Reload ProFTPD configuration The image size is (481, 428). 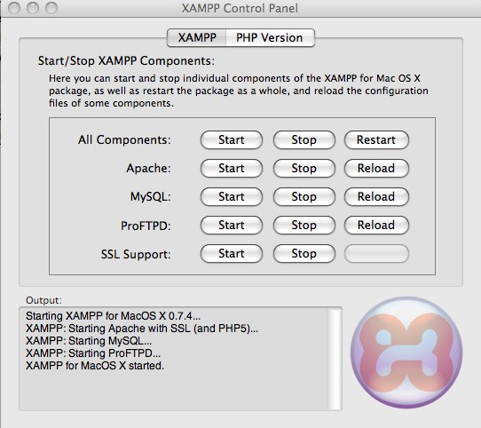pos(376,225)
